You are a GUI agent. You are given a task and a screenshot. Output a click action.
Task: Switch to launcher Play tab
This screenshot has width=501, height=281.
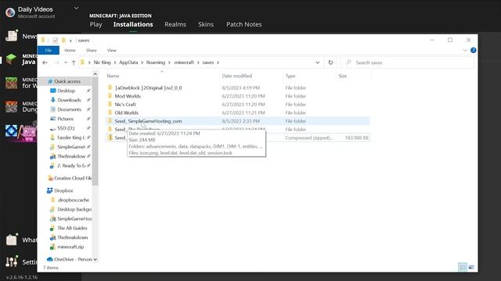(x=96, y=24)
